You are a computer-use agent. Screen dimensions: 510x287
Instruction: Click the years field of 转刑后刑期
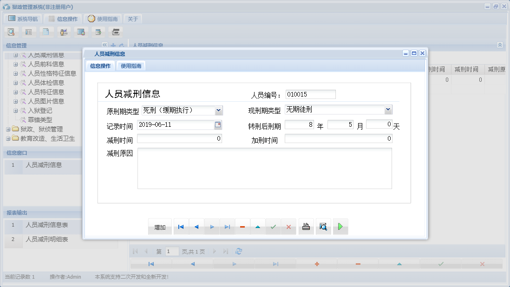299,125
